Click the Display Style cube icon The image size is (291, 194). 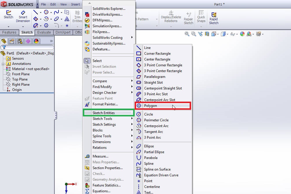tap(223, 34)
